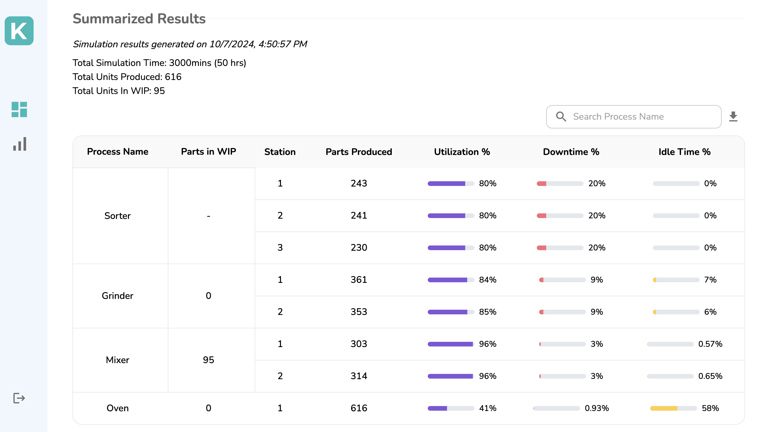Select the Oven process row
Image resolution: width=776 pixels, height=432 pixels.
coord(118,408)
